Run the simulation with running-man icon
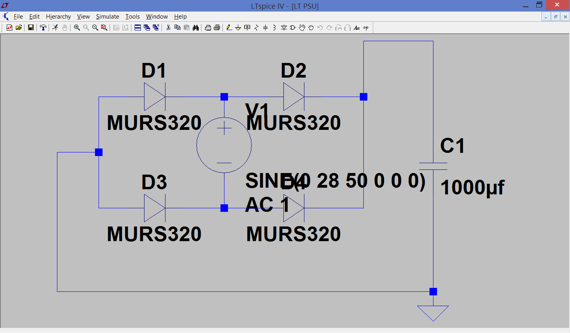Image resolution: width=570 pixels, height=333 pixels. 55,28
